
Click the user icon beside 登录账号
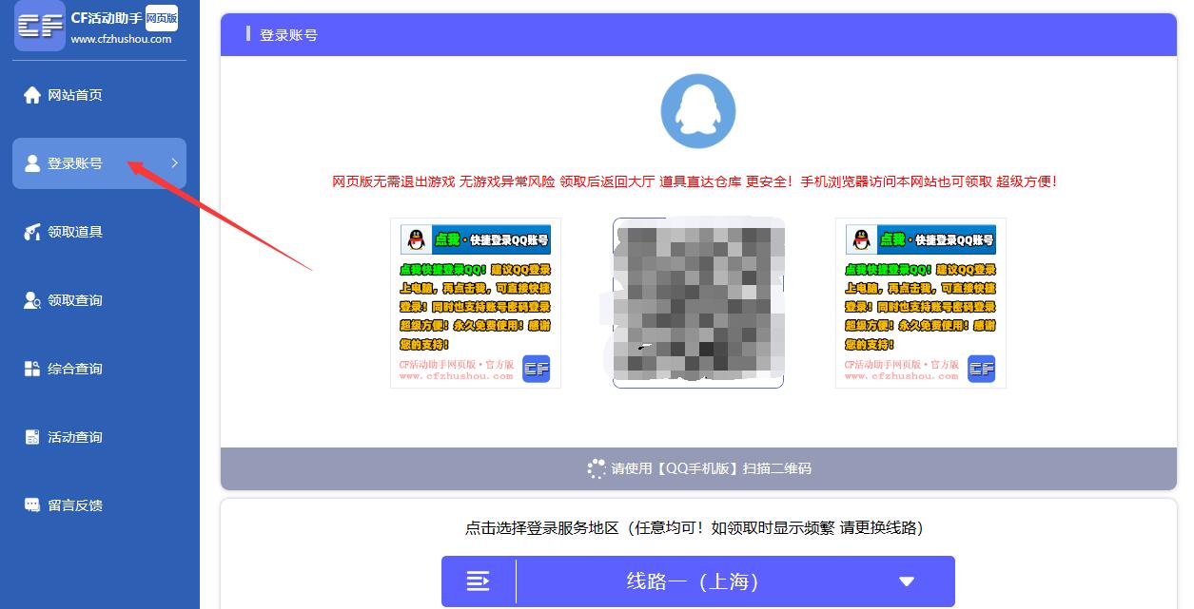click(32, 163)
